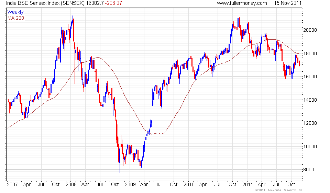330x193 pixels.
Task: Select the red 'MA 200' legend label
Action: (16, 18)
